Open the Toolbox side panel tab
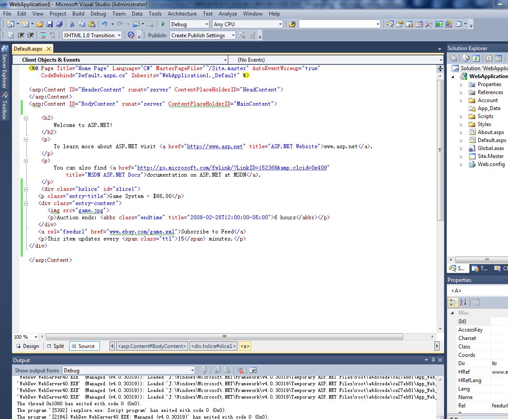508x419 pixels. pyautogui.click(x=4, y=106)
